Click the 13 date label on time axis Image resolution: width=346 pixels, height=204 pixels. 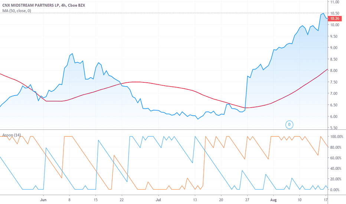click(x=195, y=200)
